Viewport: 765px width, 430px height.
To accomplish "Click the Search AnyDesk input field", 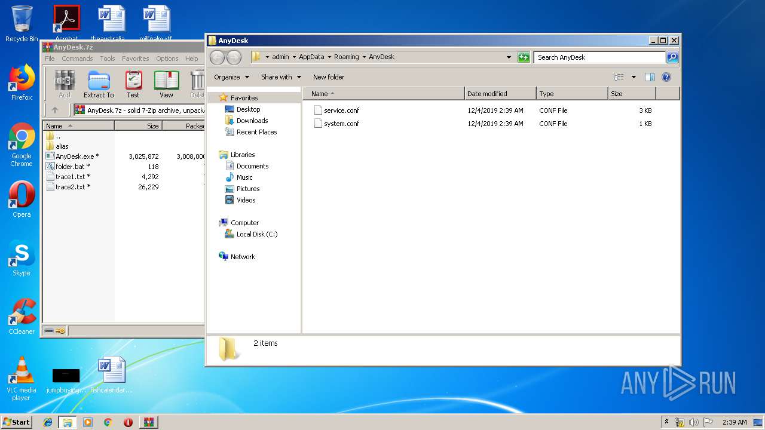I will coord(599,57).
